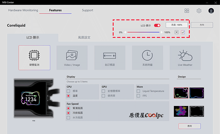The height and width of the screenshot is (134, 220).
Task: Select the Live Weather tile
Action: point(185,58)
